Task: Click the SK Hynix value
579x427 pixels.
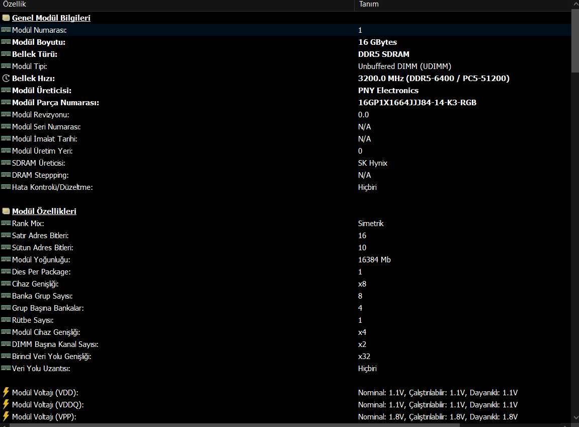Action: [x=373, y=163]
